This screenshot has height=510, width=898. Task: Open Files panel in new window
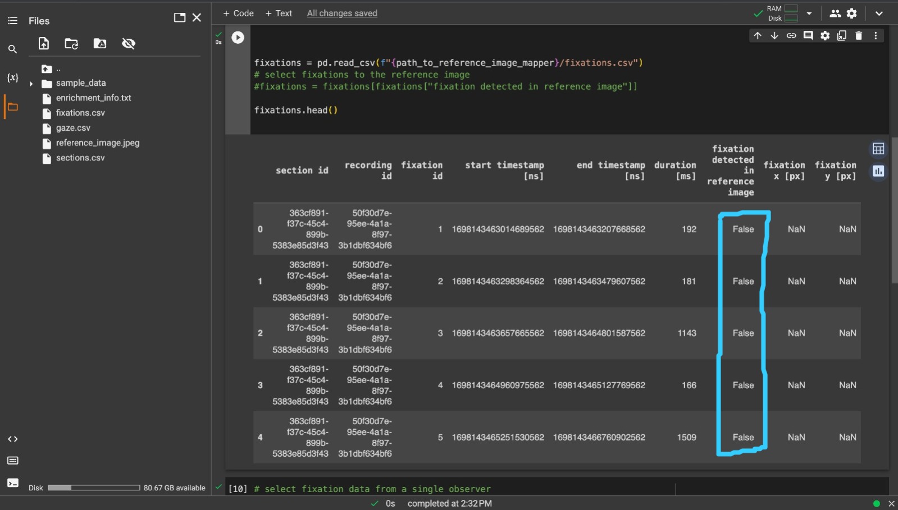(180, 18)
